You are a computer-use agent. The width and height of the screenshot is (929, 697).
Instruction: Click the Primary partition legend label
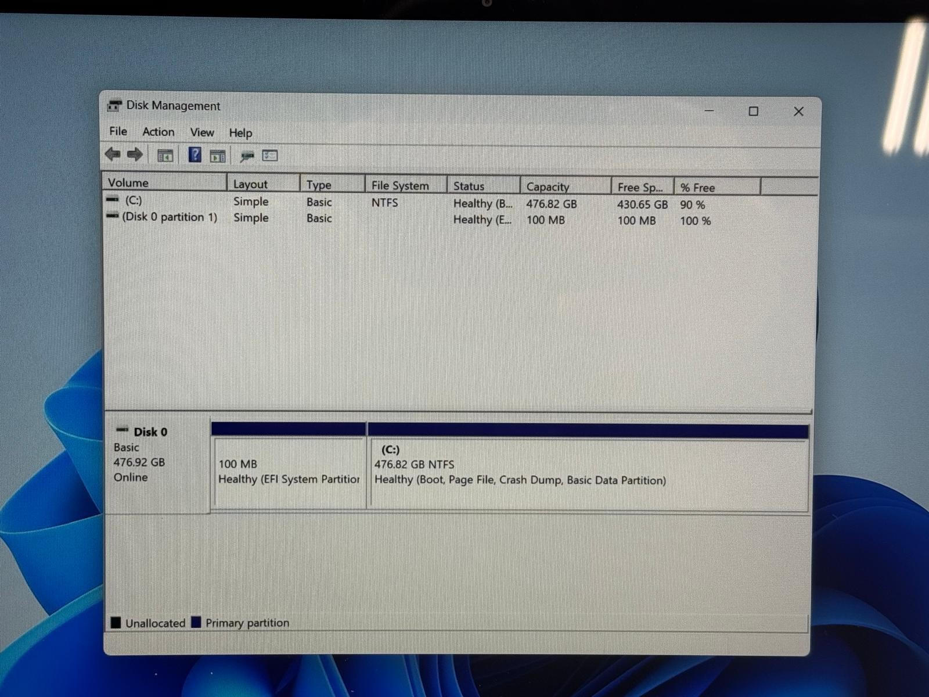point(247,623)
